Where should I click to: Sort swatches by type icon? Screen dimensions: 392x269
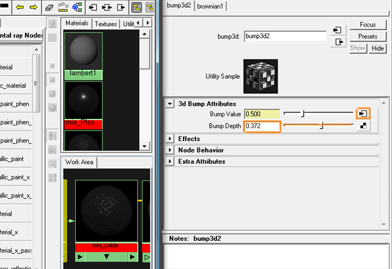coord(52,150)
